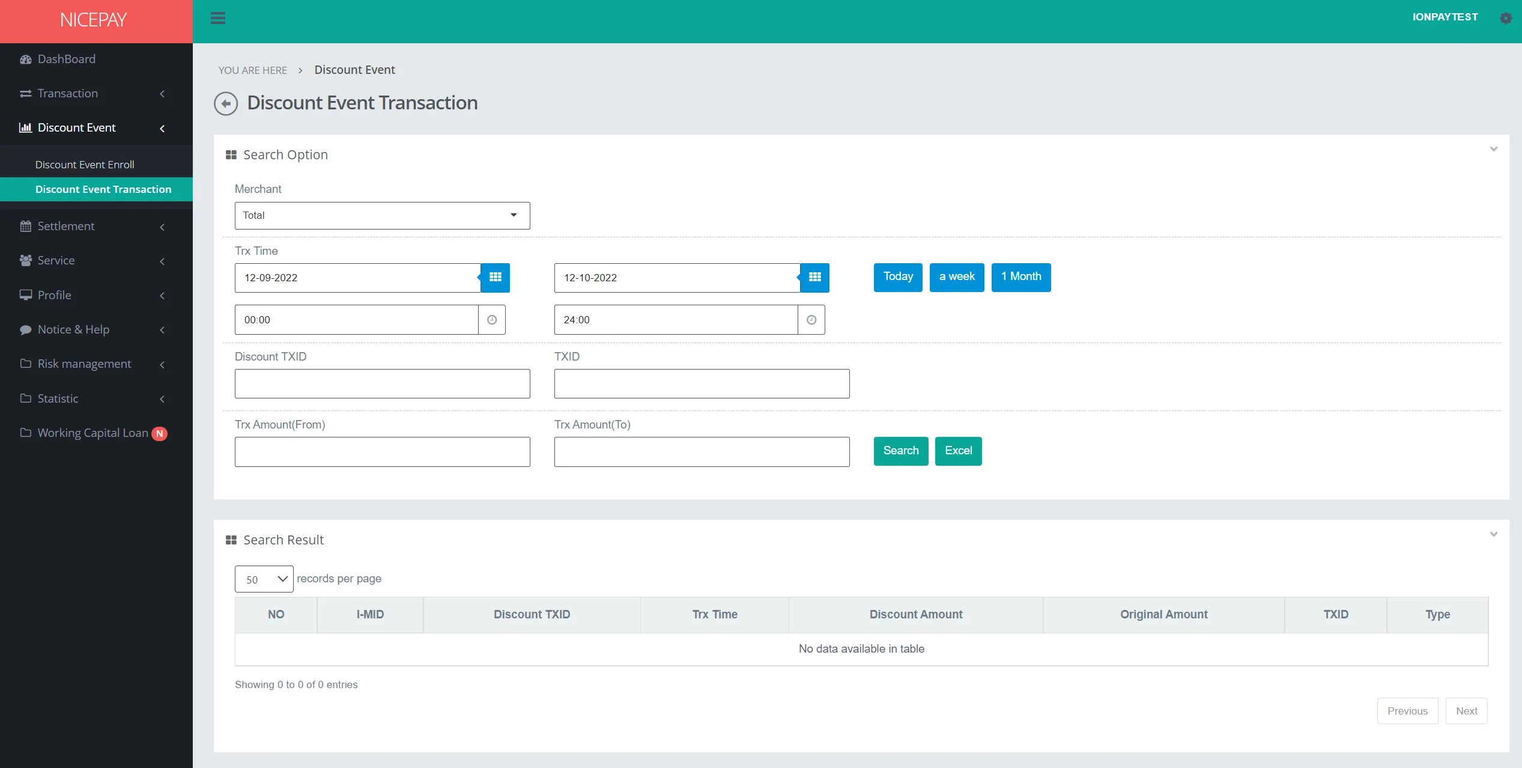Viewport: 1522px width, 768px height.
Task: Collapse the Search Option panel chevron
Action: 1494,149
